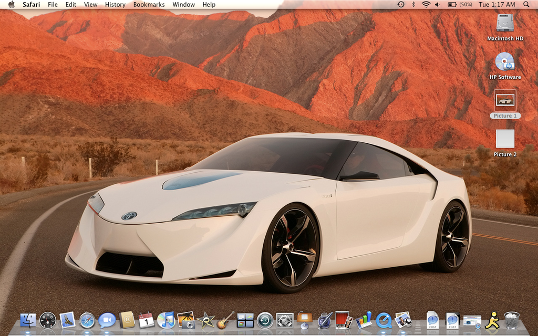
Task: Open Keynote from the dock
Action: [304, 320]
